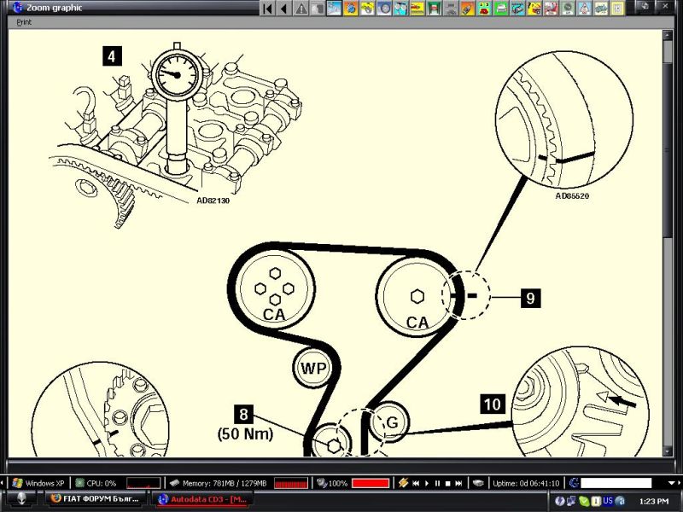Viewport: 683px width, 512px height.
Task: Pause playback in the taskbar media controls
Action: (x=437, y=483)
